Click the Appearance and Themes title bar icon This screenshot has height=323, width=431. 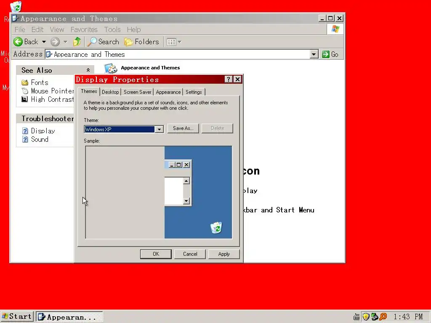pos(16,19)
